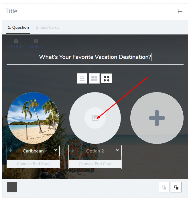191x201 pixels.
Task: Connect End Card for Caribbean
Action: [33, 164]
